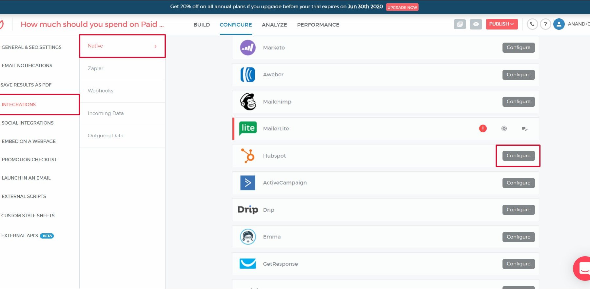
Task: Open the MailerLite field mapping checklist icon
Action: pyautogui.click(x=525, y=129)
